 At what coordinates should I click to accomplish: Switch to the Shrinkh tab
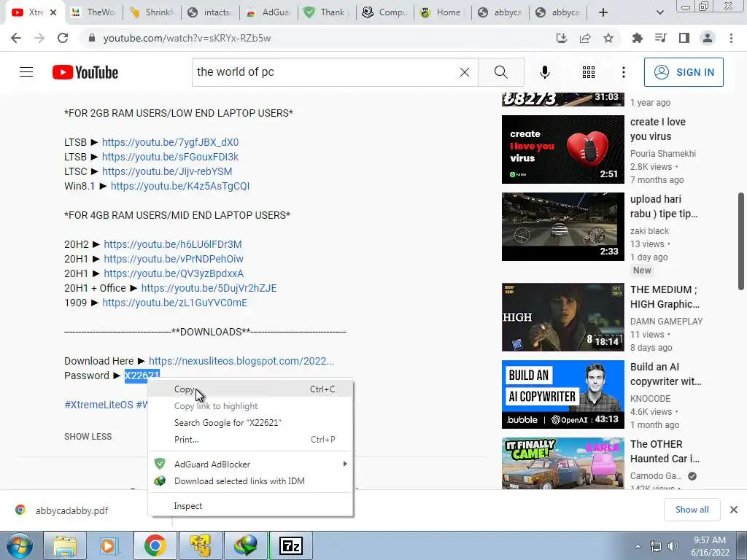point(152,12)
